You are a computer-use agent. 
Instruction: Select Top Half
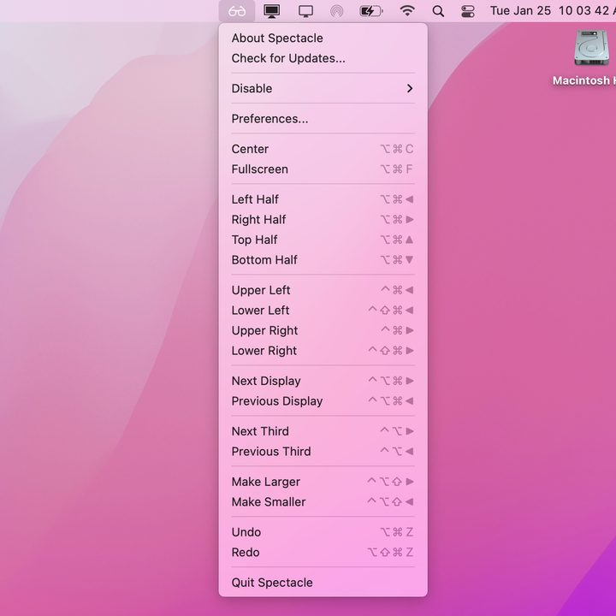323,240
